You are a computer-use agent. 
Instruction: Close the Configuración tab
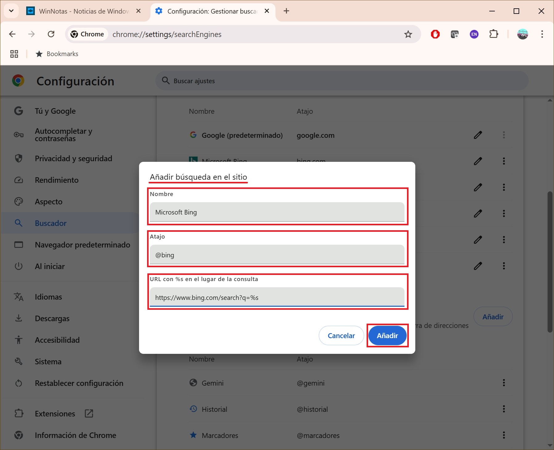[267, 11]
